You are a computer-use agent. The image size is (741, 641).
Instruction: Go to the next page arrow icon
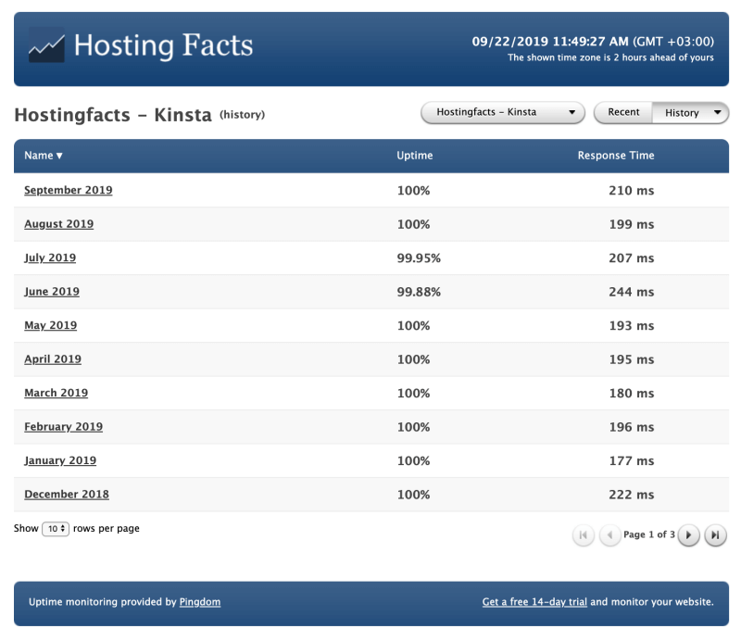coord(688,535)
